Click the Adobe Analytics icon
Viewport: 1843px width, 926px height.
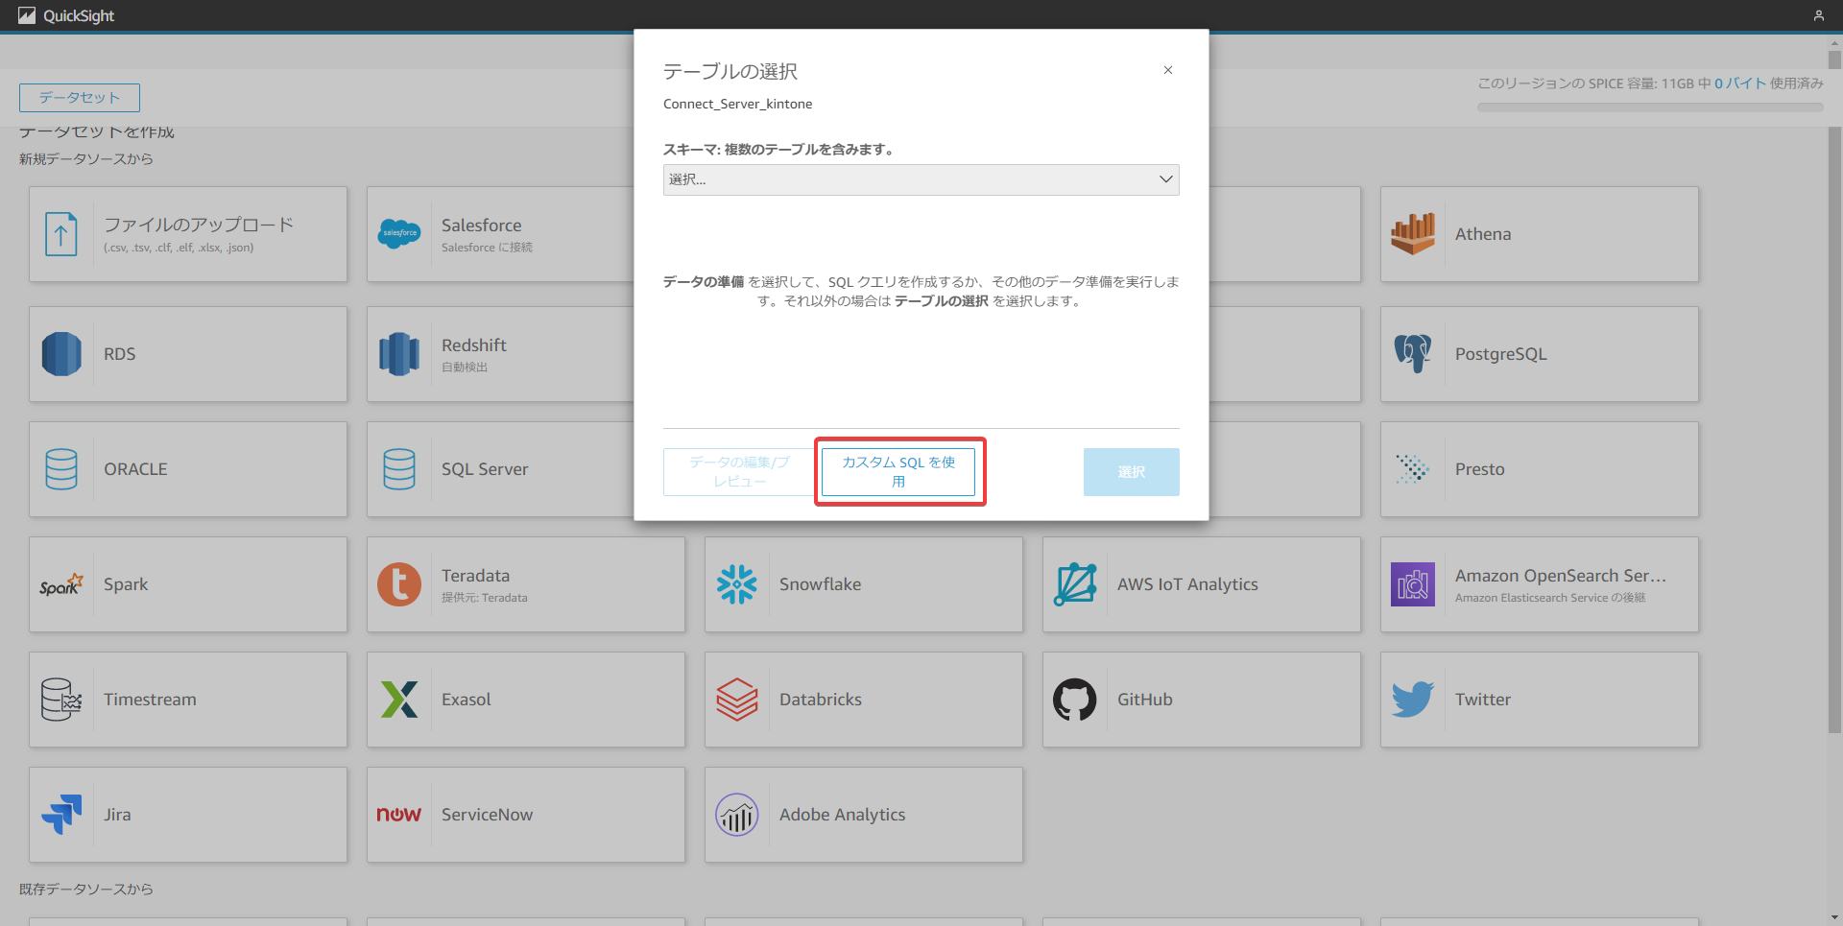[737, 815]
